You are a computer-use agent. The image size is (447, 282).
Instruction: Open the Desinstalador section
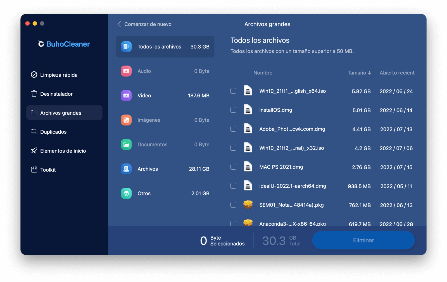[x=64, y=94]
